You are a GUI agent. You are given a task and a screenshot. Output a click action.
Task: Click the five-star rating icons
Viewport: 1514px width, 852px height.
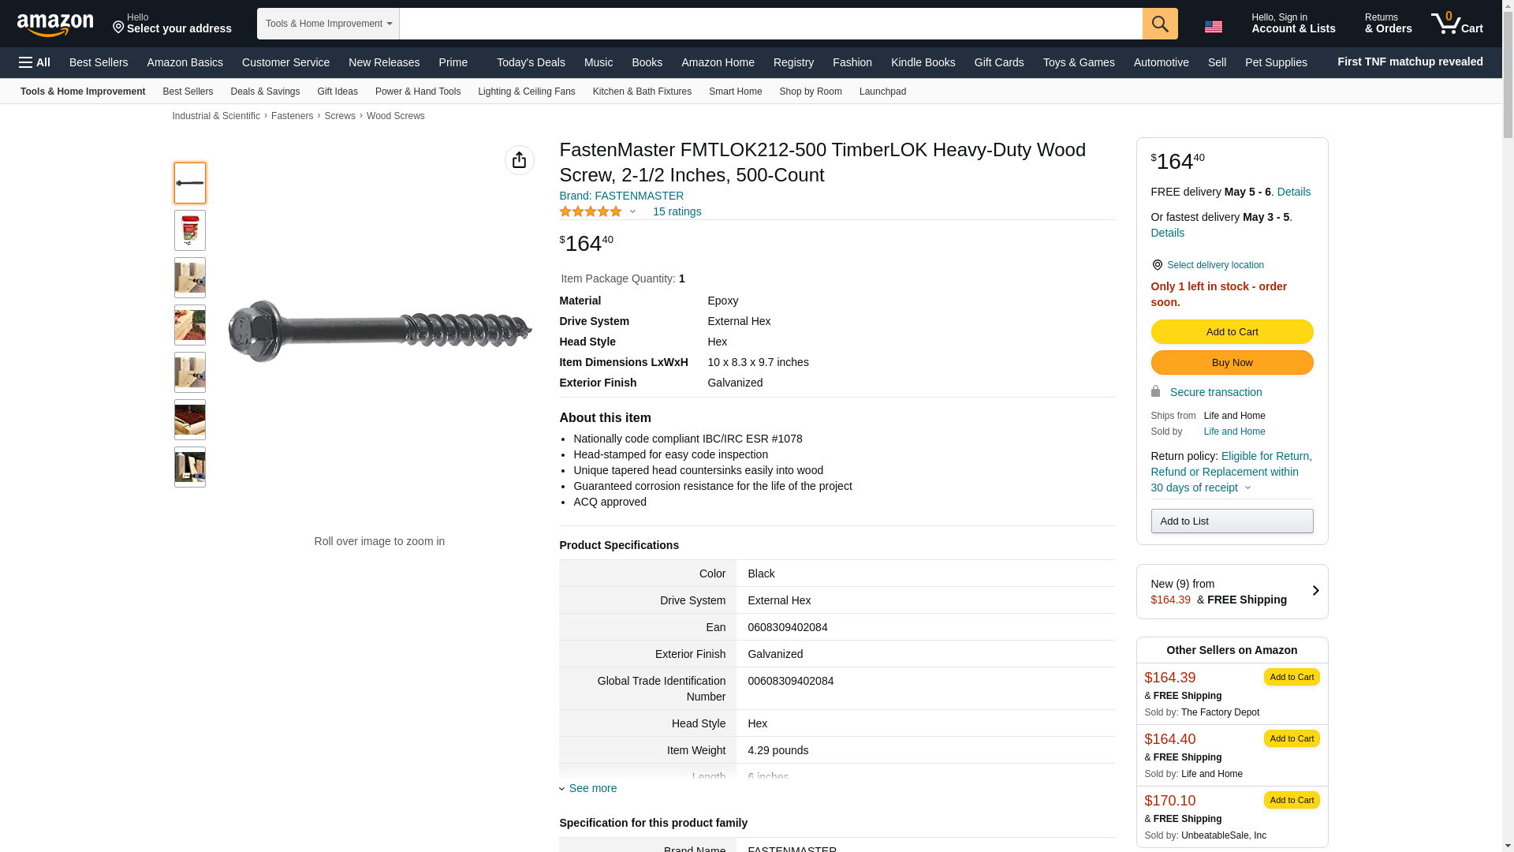click(x=591, y=211)
